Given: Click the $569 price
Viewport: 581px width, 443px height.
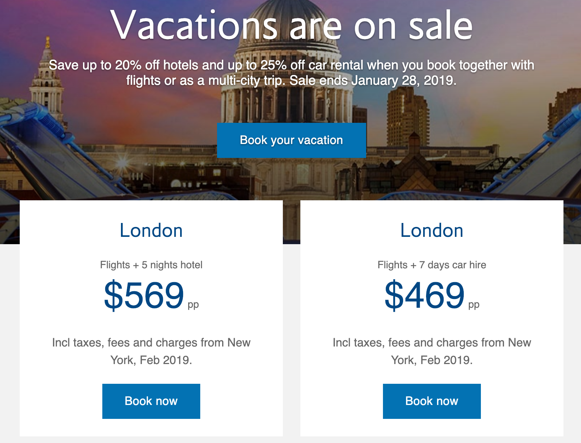Looking at the screenshot, I should click(144, 295).
